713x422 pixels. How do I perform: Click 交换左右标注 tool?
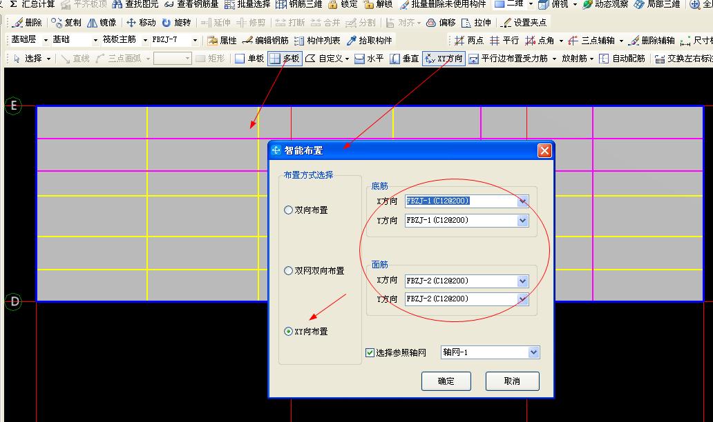tap(683, 59)
